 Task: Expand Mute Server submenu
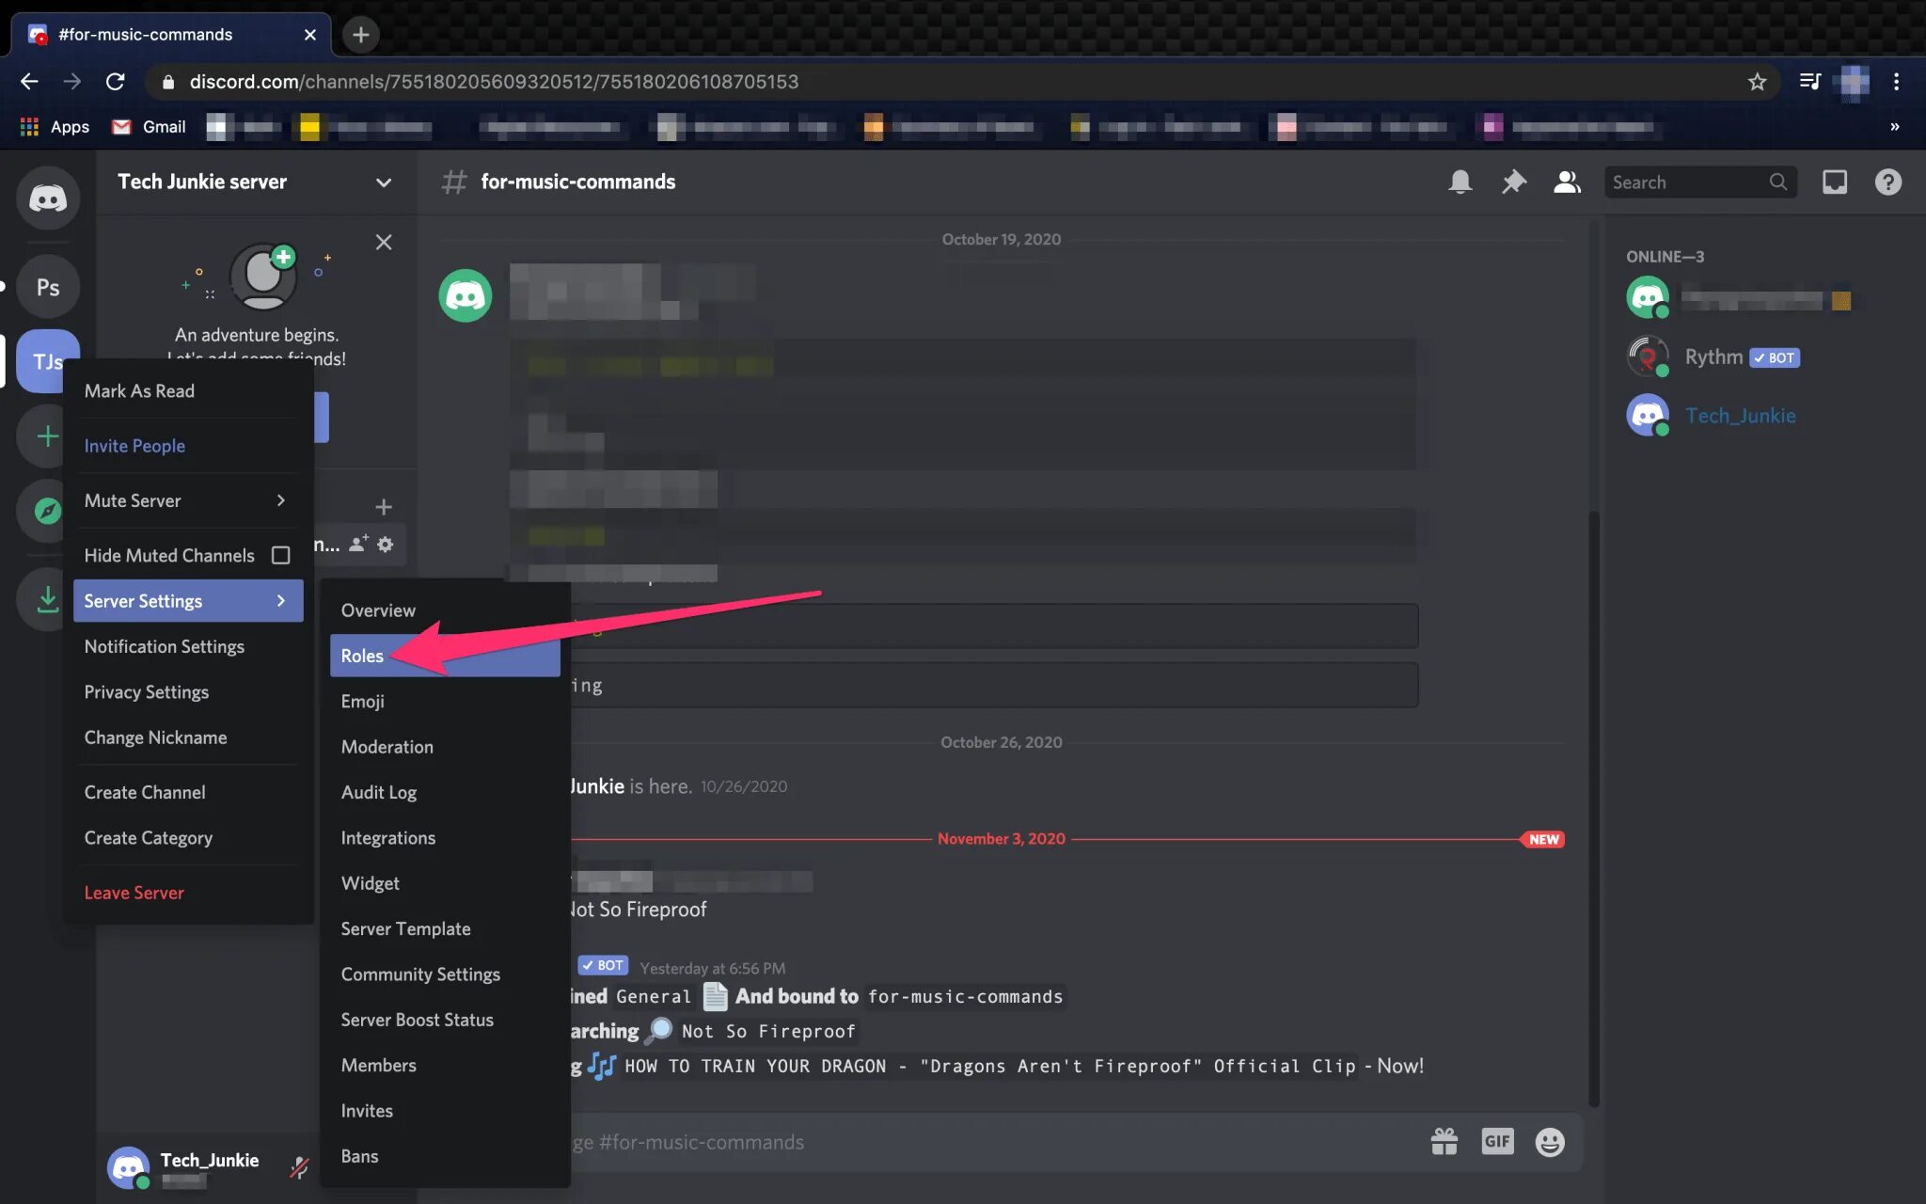pos(188,500)
